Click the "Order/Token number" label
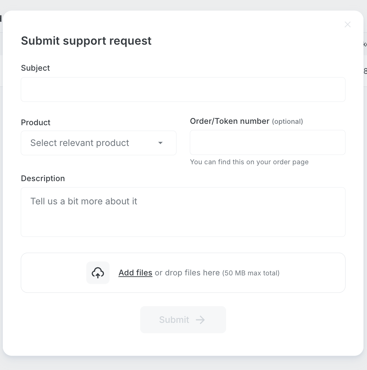367x370 pixels. coord(230,121)
